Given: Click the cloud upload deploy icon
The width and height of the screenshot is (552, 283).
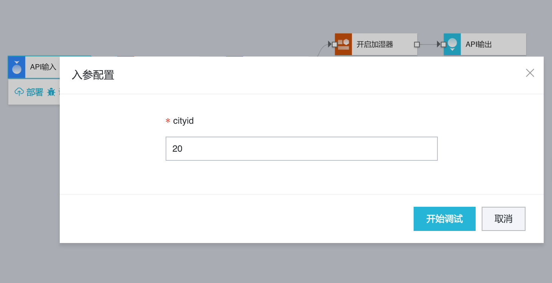Looking at the screenshot, I should click(19, 92).
